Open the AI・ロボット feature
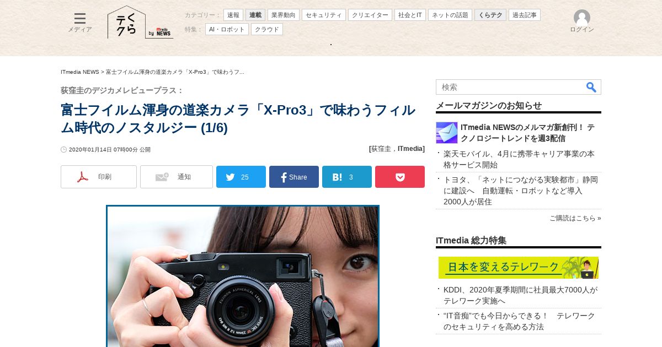The height and width of the screenshot is (347, 662). pyautogui.click(x=227, y=29)
